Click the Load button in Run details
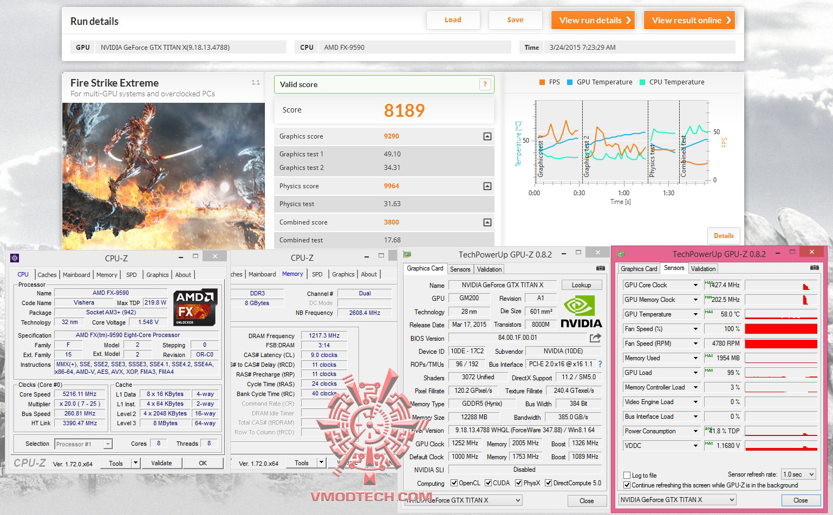Viewport: 833px width, 515px height. click(x=453, y=20)
